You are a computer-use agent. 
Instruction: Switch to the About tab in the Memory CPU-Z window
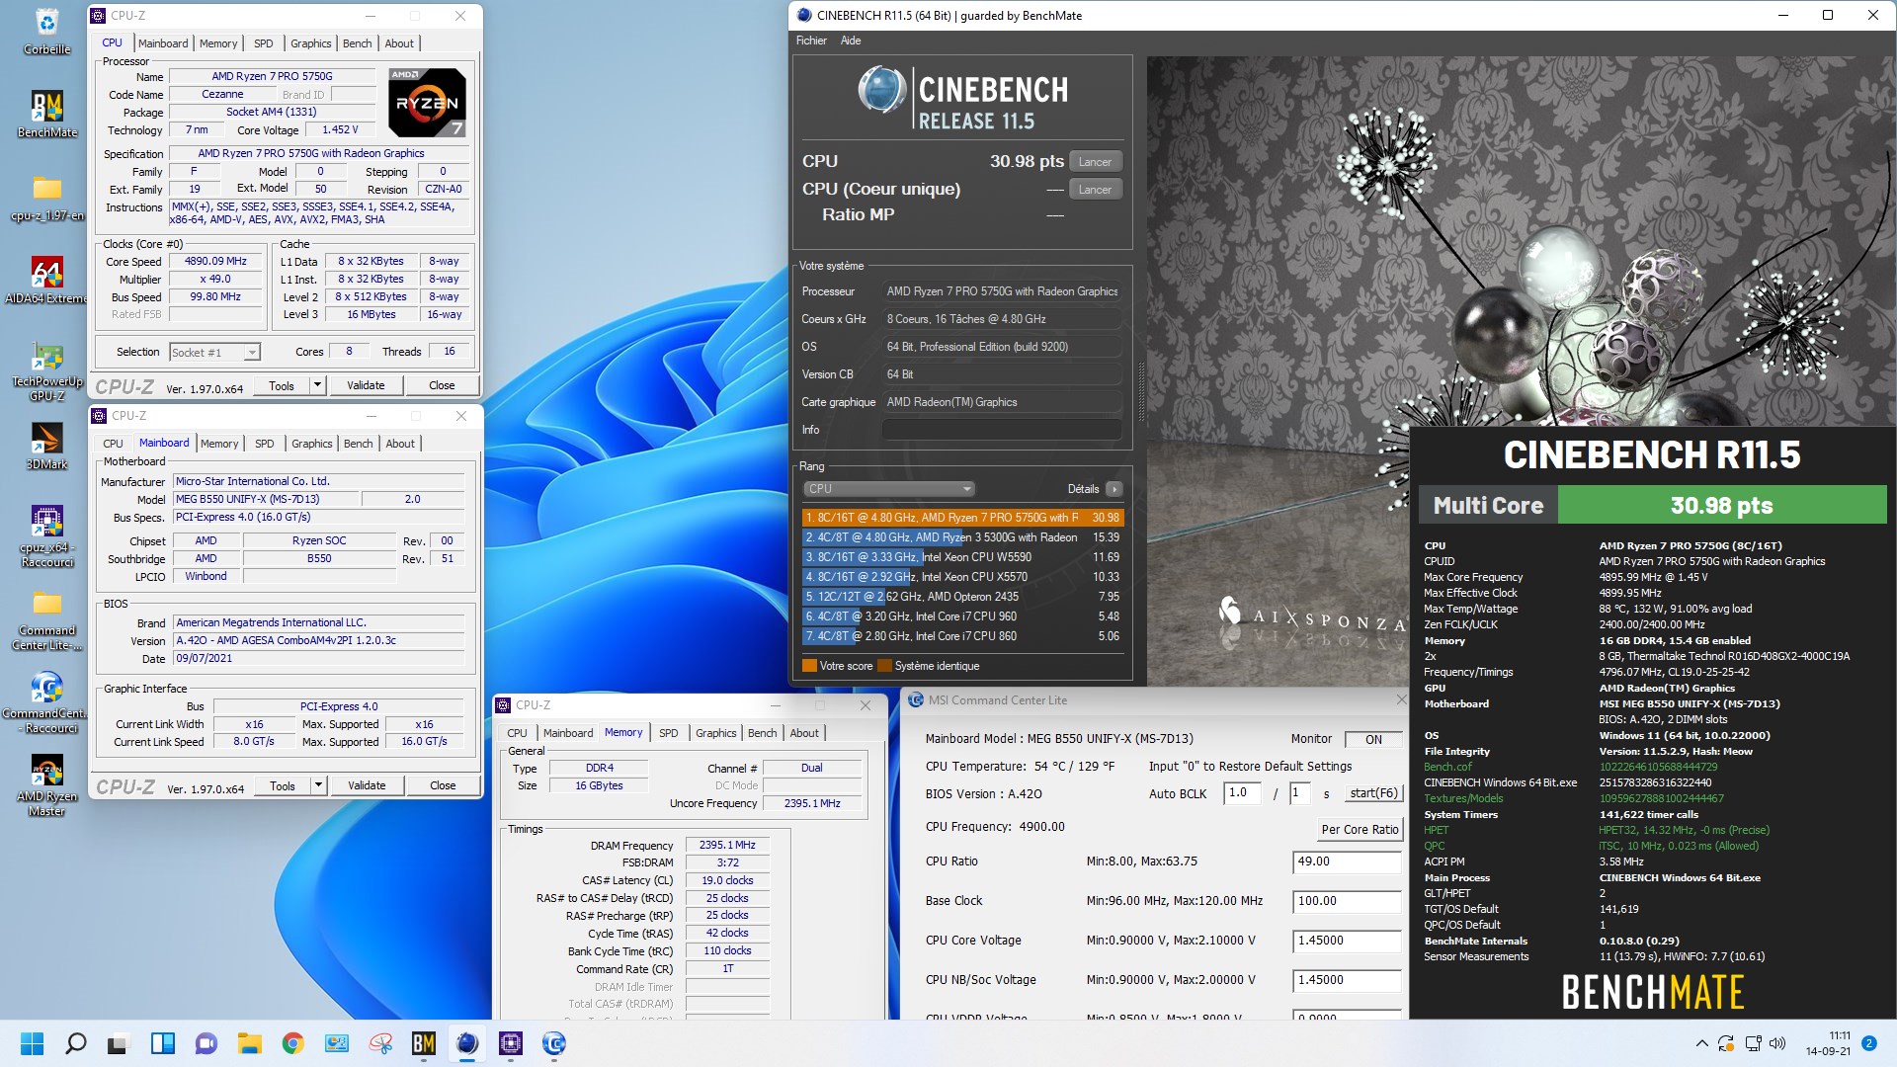point(804,733)
